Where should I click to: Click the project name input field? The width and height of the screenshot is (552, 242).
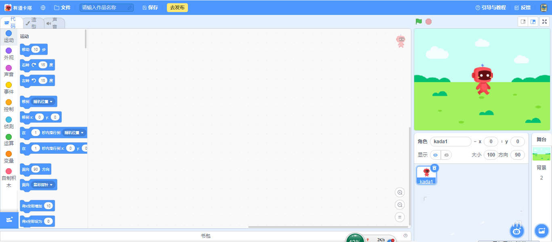coord(107,8)
